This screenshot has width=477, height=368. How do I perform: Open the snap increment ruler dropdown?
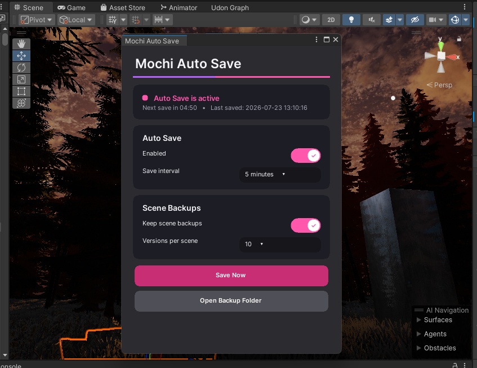coord(162,20)
